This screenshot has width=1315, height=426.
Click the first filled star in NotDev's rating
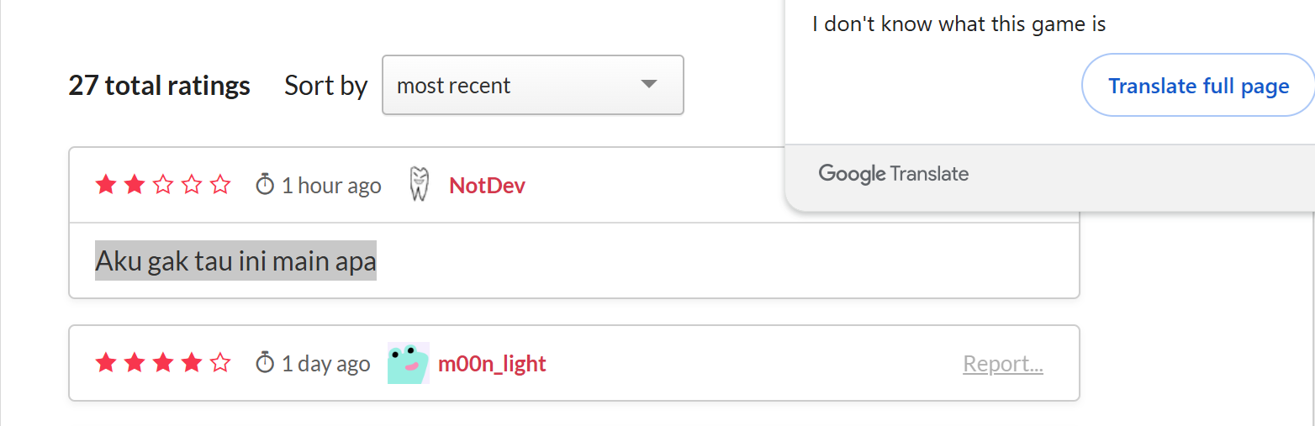(106, 185)
